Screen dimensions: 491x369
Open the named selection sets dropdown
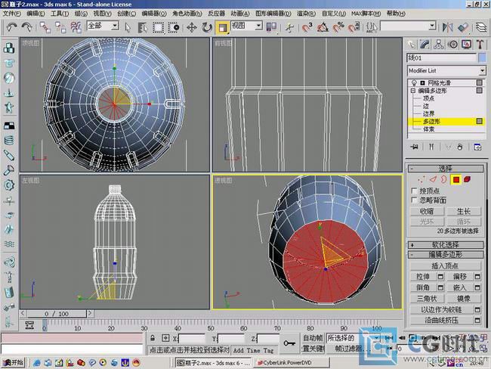(432, 26)
